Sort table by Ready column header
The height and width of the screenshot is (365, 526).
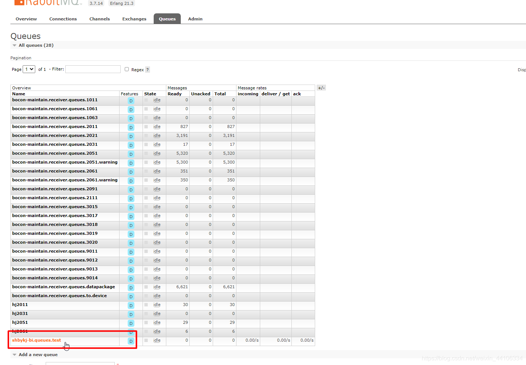tap(174, 94)
